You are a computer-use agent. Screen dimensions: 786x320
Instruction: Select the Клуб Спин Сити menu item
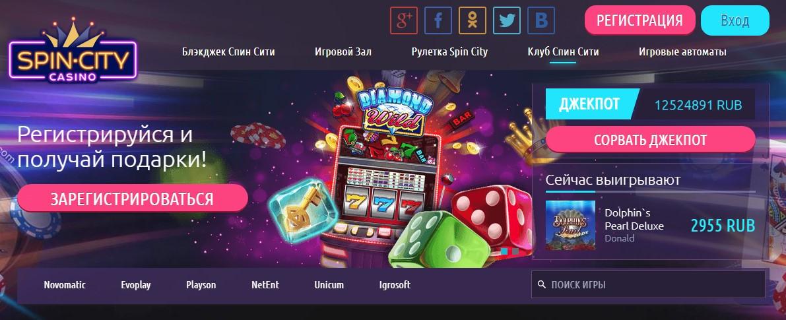pyautogui.click(x=563, y=51)
